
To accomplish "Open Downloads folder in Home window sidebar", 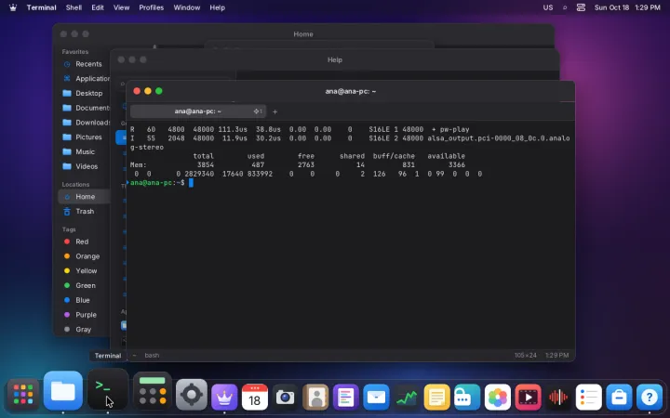I will click(x=84, y=123).
